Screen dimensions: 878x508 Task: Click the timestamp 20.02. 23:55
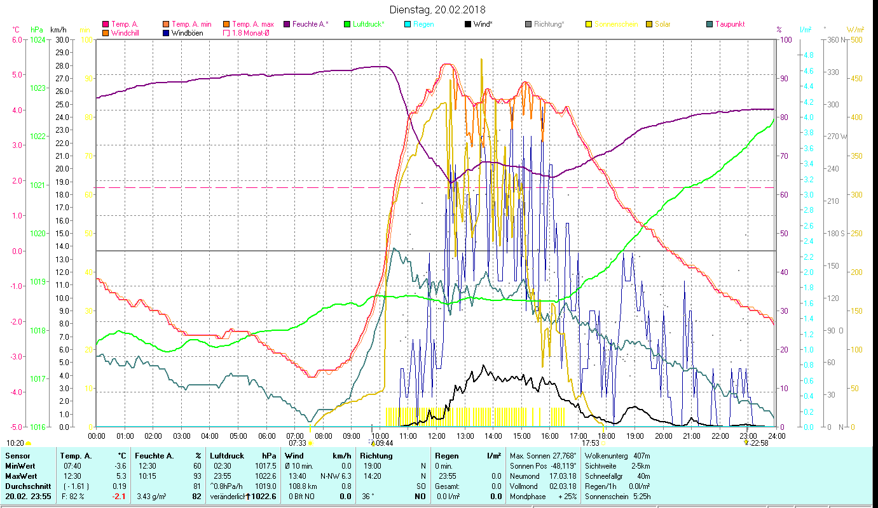pyautogui.click(x=29, y=496)
